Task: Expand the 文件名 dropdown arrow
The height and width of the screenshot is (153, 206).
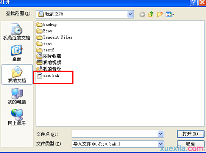Action: (x=161, y=134)
